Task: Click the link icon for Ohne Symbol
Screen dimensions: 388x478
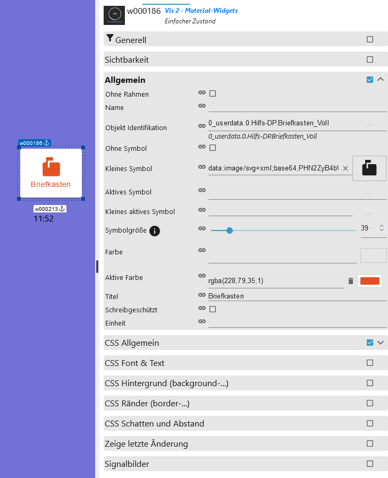Action: [202, 147]
